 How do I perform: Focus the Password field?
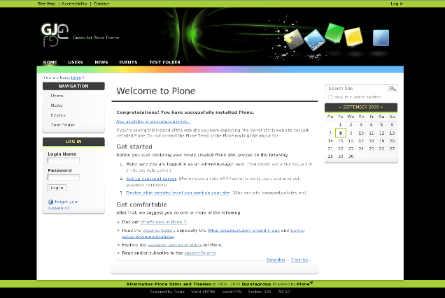[x=64, y=177]
